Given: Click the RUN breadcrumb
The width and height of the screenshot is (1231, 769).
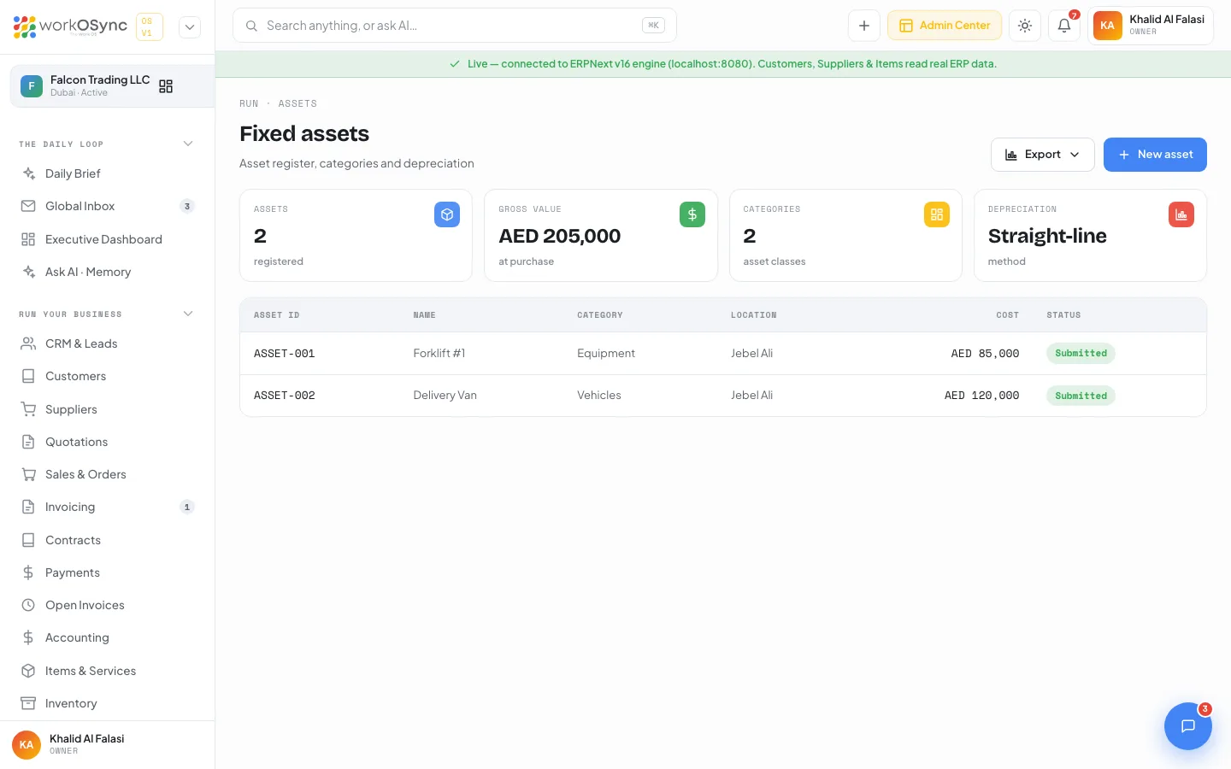Looking at the screenshot, I should (x=249, y=103).
